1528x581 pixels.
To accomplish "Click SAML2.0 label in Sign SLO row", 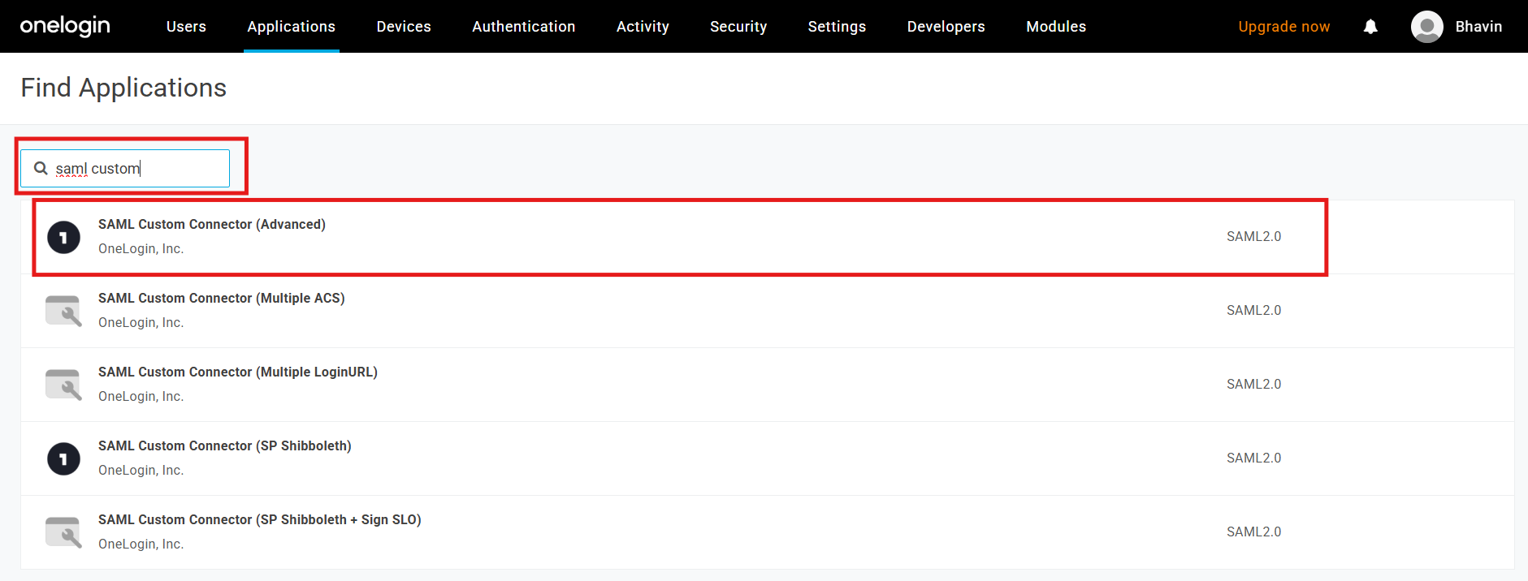I will 1253,532.
